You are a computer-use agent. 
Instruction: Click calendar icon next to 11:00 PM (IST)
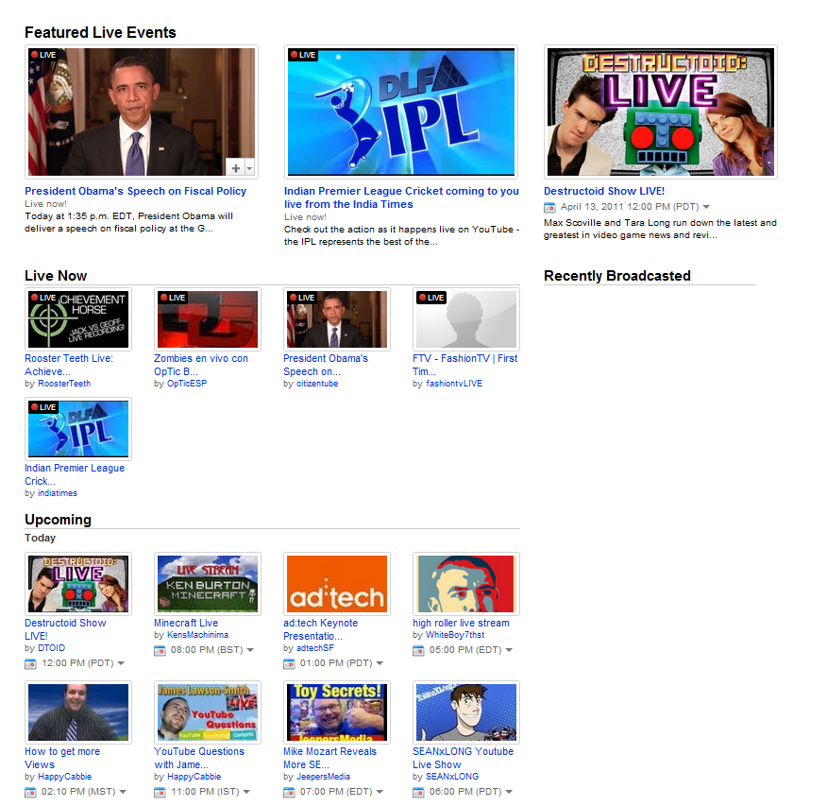tap(160, 792)
